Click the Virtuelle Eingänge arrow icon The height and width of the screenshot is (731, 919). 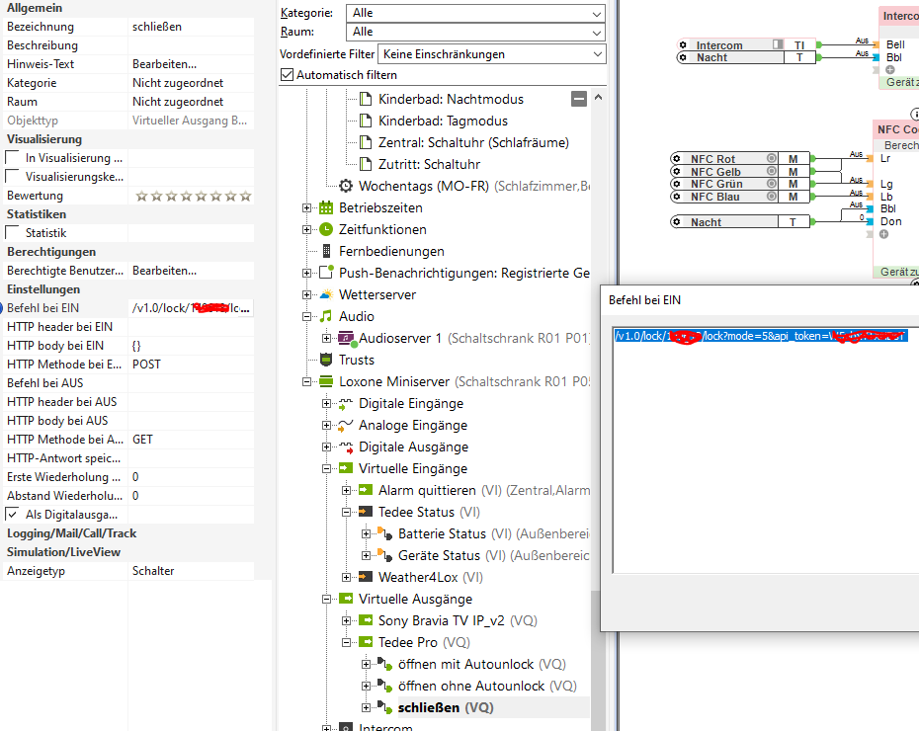tap(346, 468)
